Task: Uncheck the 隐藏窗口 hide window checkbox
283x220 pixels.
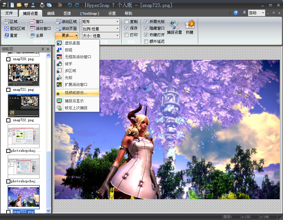Action: click(146, 28)
